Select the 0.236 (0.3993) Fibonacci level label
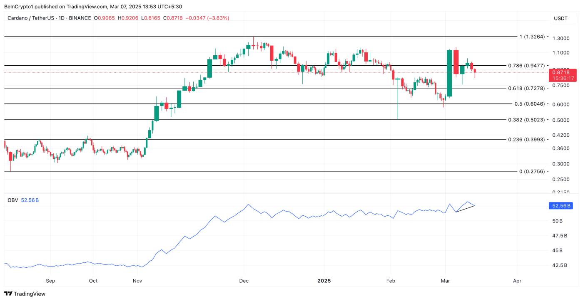The image size is (583, 301). point(526,139)
